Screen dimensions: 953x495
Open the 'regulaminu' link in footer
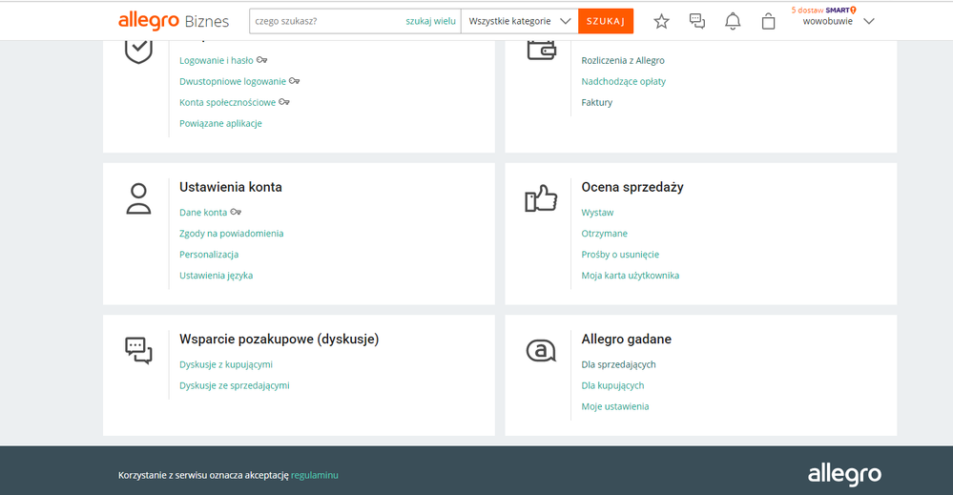315,475
